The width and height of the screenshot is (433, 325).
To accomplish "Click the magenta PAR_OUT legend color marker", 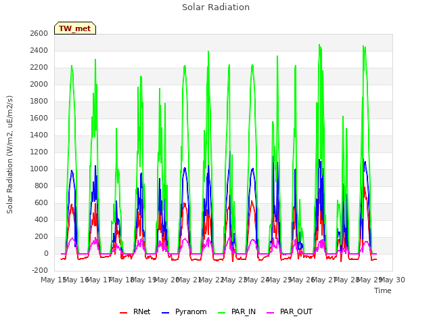I will [271, 313].
